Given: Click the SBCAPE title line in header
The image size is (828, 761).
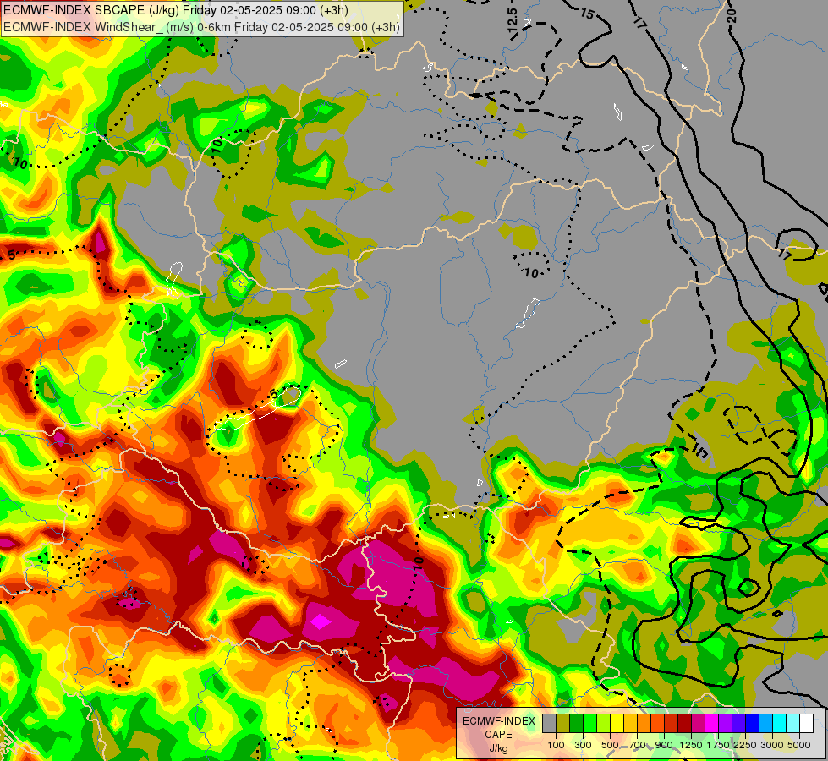Looking at the screenshot, I should pos(175,10).
